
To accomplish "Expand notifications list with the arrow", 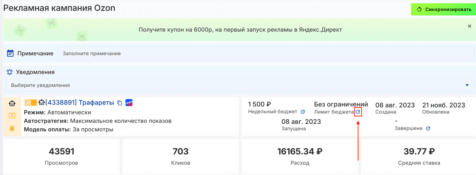I will coord(467,85).
